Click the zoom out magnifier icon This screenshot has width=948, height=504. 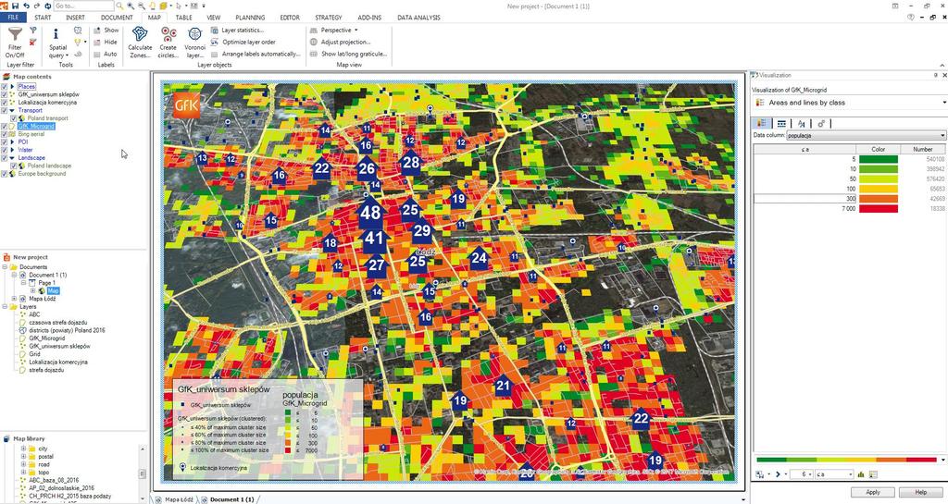pos(142,6)
